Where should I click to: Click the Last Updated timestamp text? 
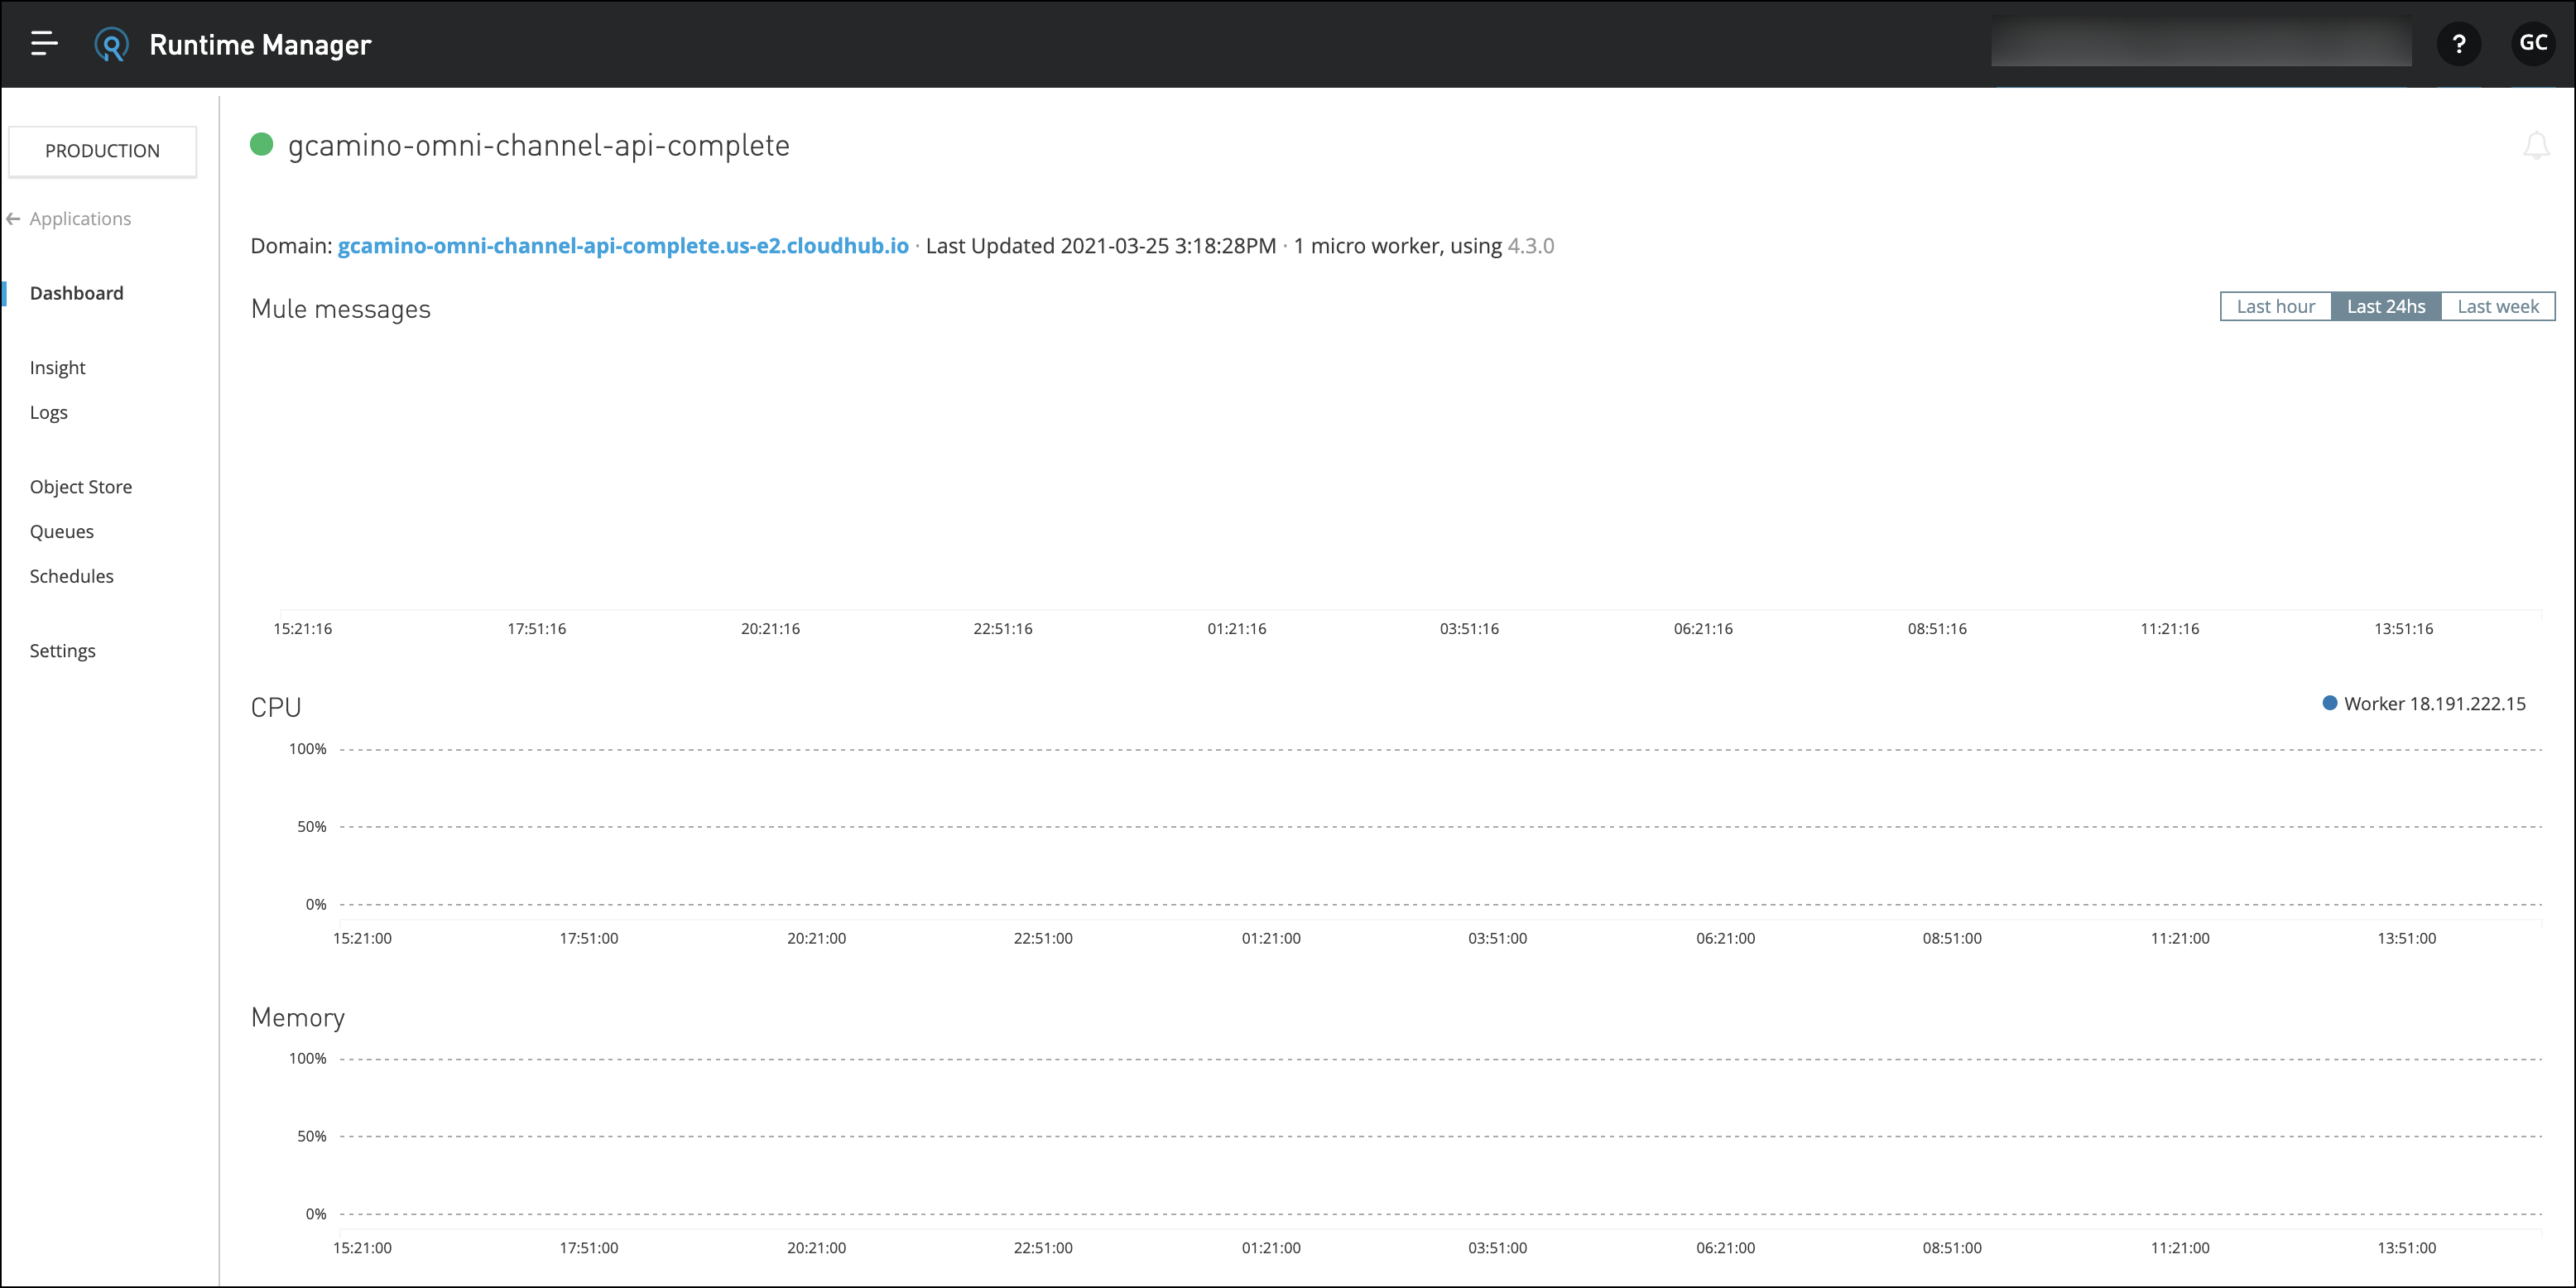click(x=1101, y=246)
